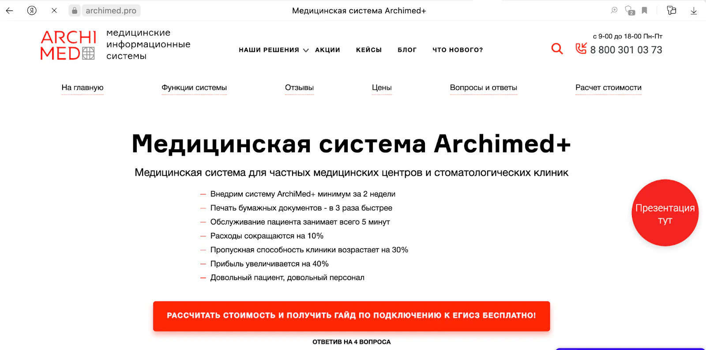706x350 pixels.
Task: Click the lock icon beside archimed.pro
Action: coord(75,11)
